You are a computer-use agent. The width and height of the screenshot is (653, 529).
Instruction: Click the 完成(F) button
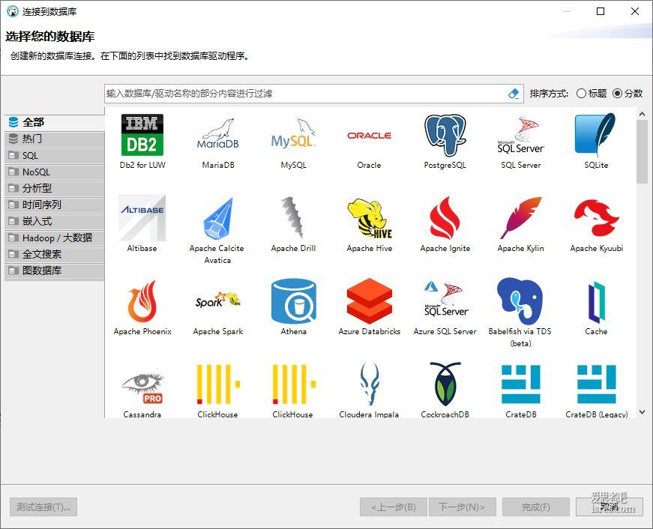536,507
